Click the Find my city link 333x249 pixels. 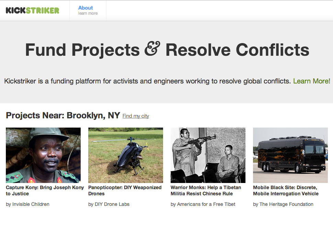point(136,116)
